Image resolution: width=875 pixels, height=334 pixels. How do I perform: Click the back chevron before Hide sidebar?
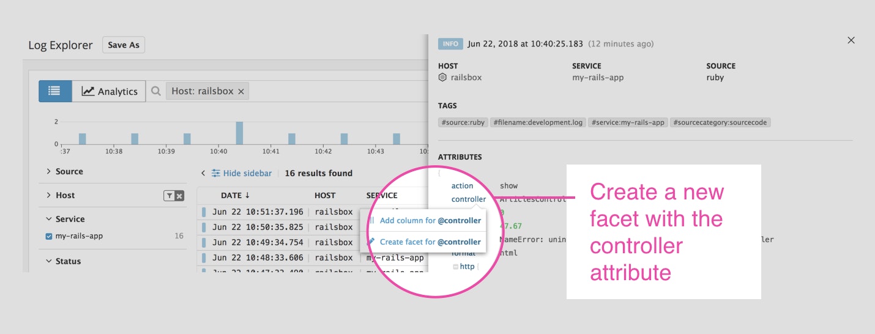pyautogui.click(x=203, y=174)
